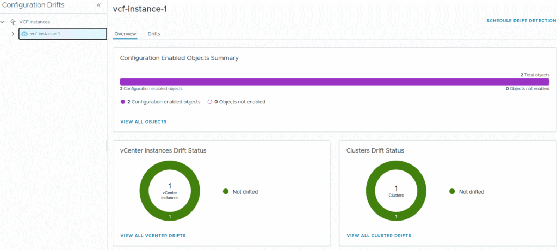This screenshot has height=250, width=557.
Task: Collapse the VCF Instances tree node
Action: (4, 22)
